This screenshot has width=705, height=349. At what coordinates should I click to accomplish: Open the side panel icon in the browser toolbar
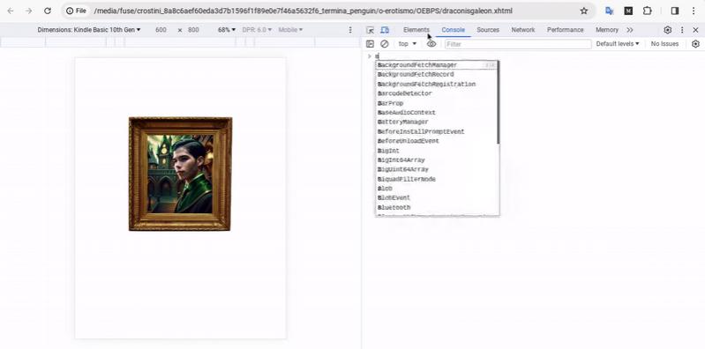point(674,11)
